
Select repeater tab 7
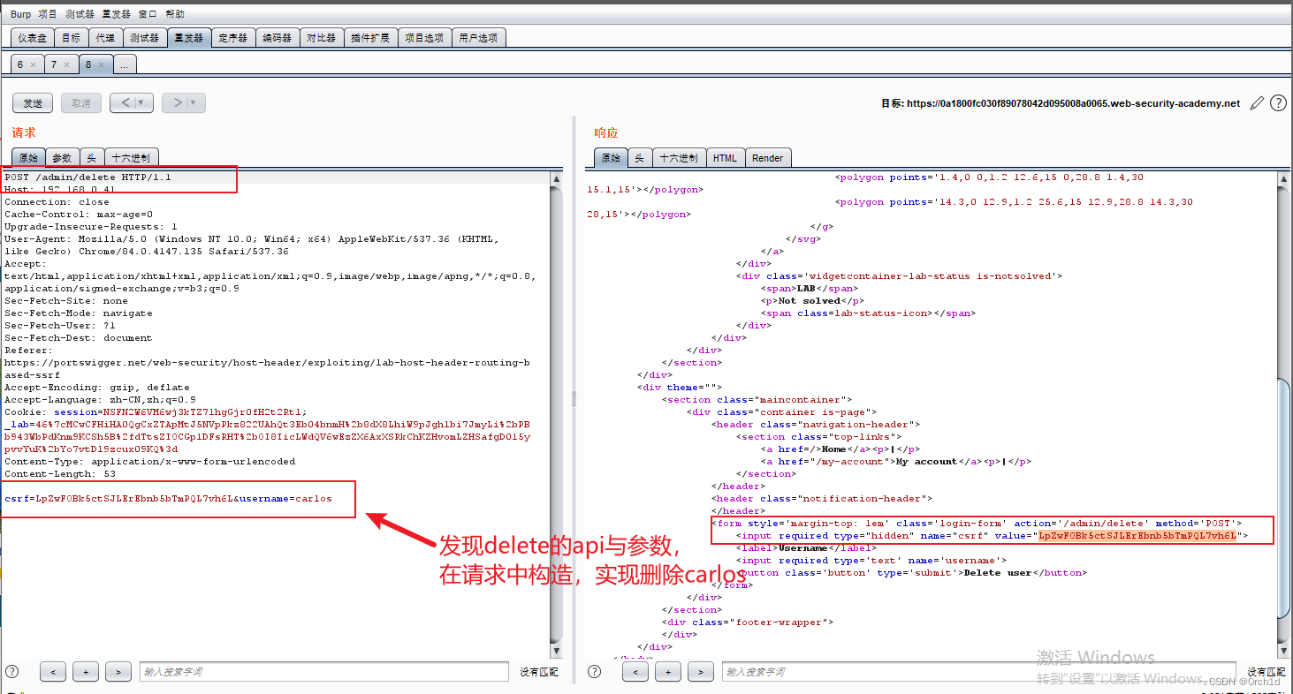[x=53, y=64]
